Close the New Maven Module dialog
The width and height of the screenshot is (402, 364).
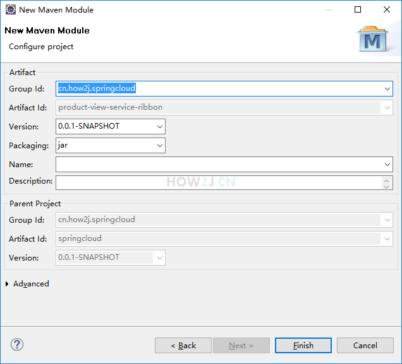click(387, 9)
